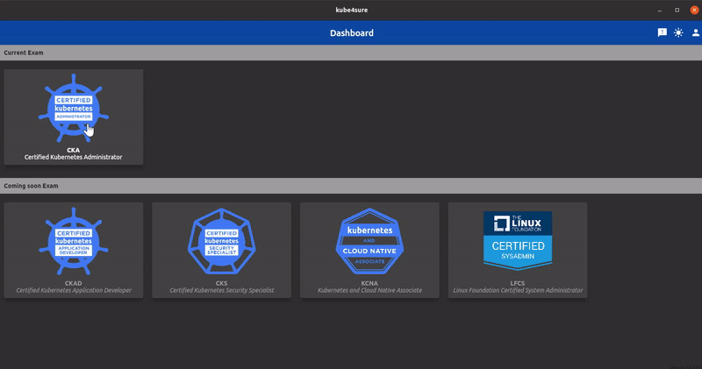The height and width of the screenshot is (369, 702).
Task: Close the kube4sure application window
Action: point(692,10)
